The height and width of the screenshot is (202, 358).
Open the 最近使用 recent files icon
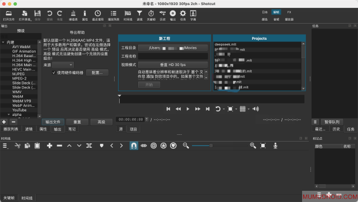tap(98, 15)
